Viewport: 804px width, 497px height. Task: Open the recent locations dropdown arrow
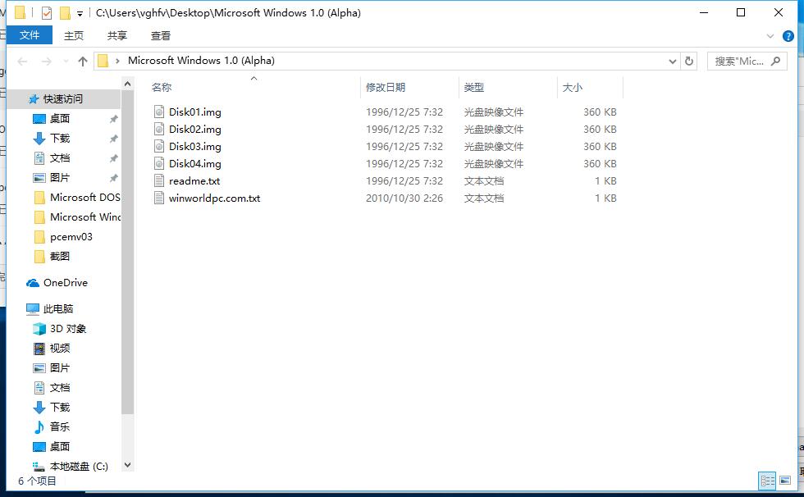tap(66, 62)
